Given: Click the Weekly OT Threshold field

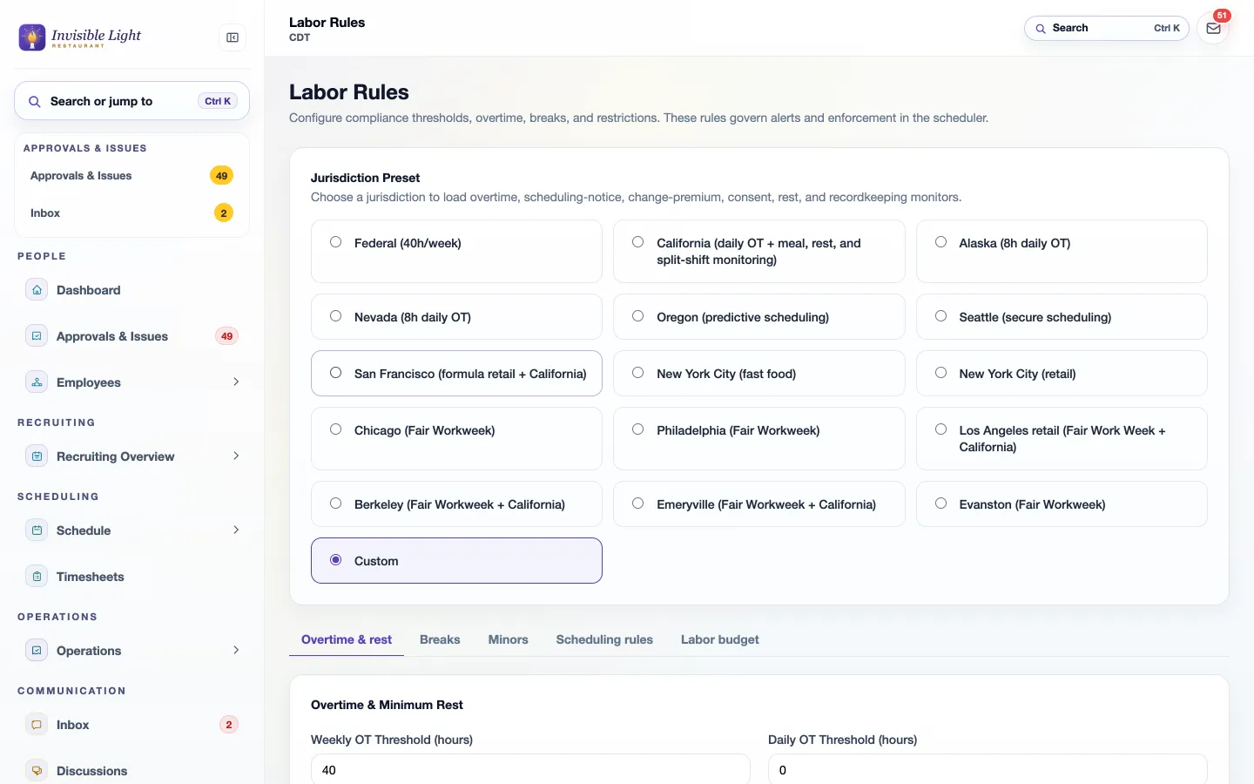Looking at the screenshot, I should 530,769.
